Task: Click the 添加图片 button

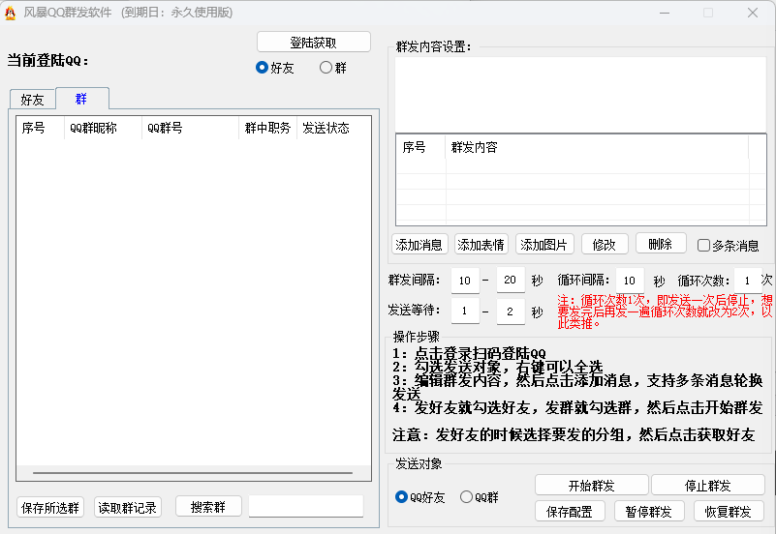Action: [x=544, y=245]
